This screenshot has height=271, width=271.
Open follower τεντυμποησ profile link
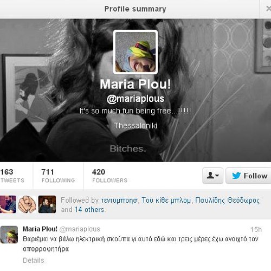119,201
